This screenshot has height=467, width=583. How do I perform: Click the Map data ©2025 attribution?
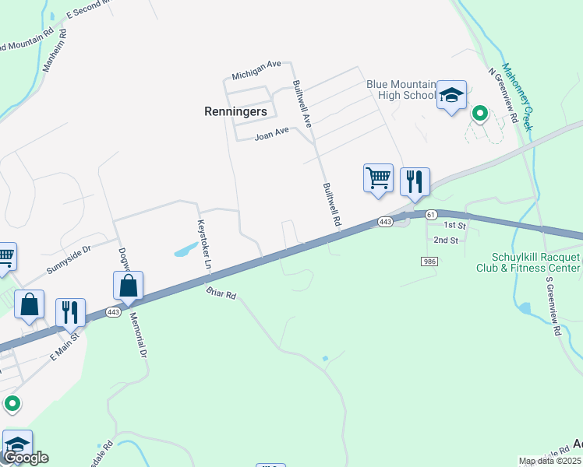[550, 461]
